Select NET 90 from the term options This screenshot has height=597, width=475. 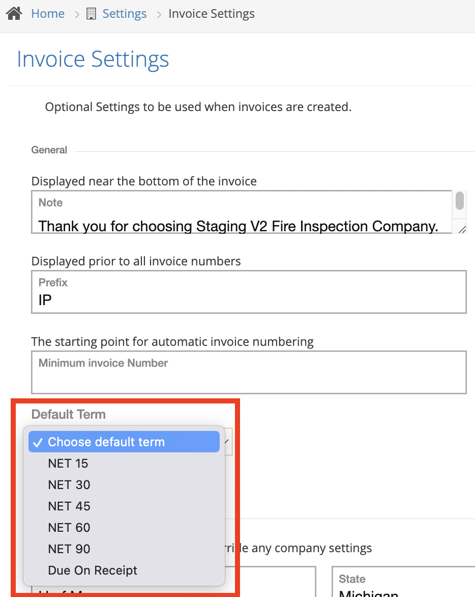tap(69, 549)
